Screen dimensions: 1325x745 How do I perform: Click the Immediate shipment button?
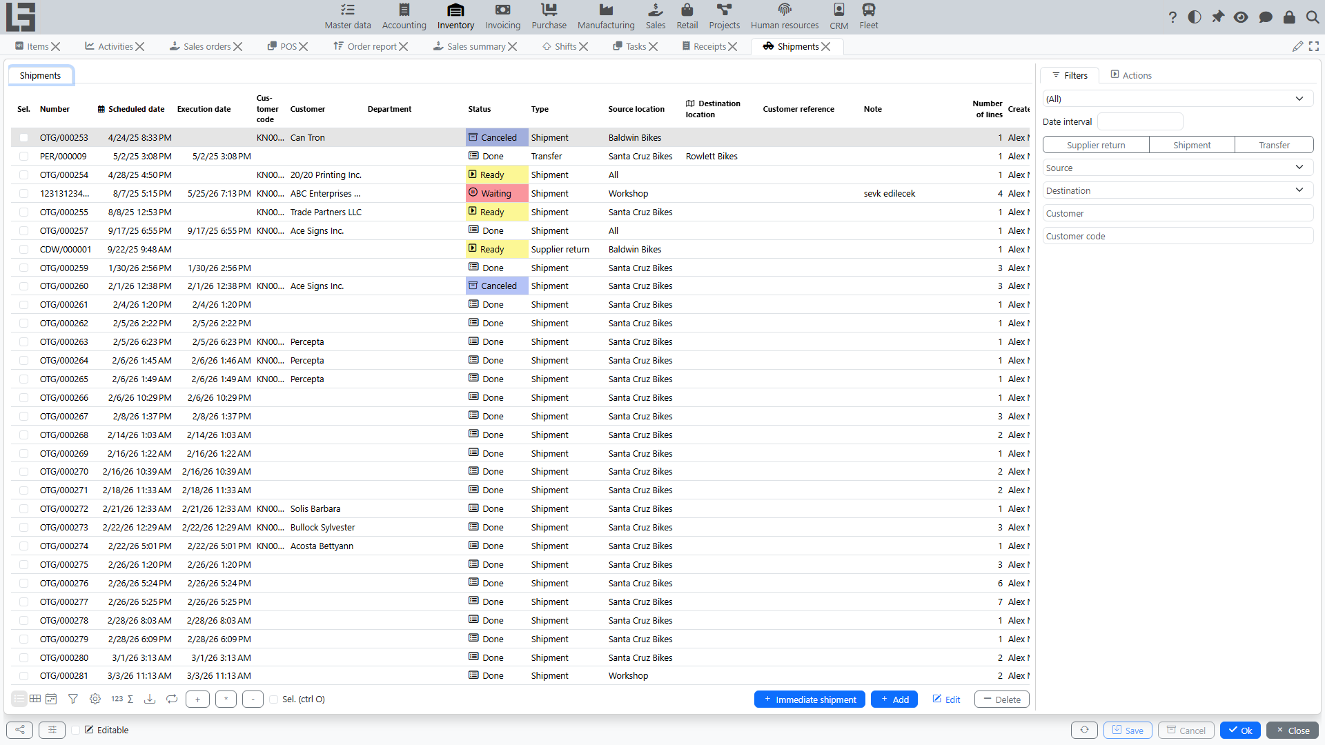809,699
